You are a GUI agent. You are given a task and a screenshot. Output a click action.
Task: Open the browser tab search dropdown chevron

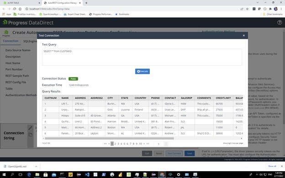258,3
